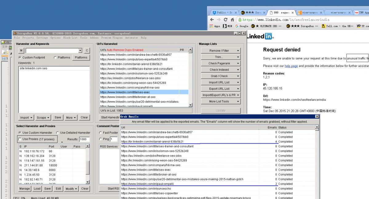Open the Scrape dropdown button

pos(43,117)
